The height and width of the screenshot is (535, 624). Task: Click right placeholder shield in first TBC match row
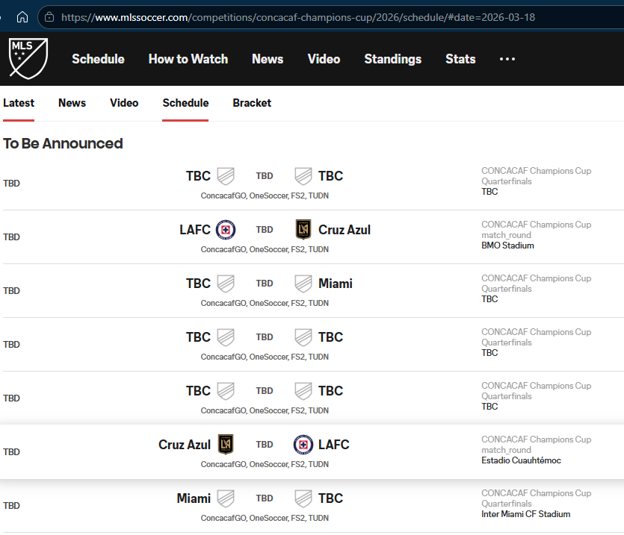(x=303, y=176)
